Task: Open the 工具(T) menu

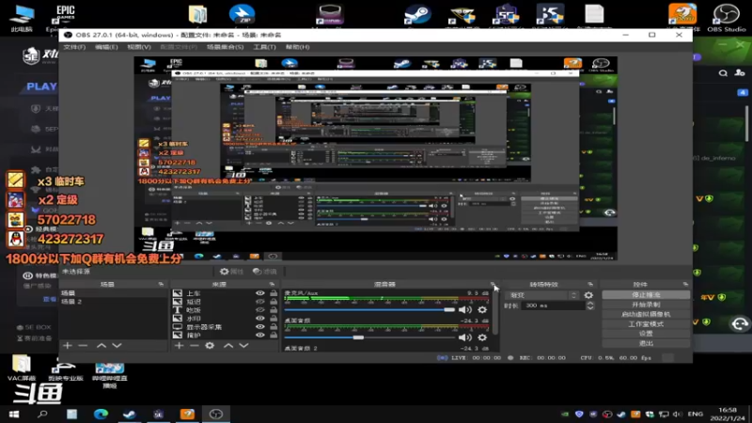Action: pos(265,47)
